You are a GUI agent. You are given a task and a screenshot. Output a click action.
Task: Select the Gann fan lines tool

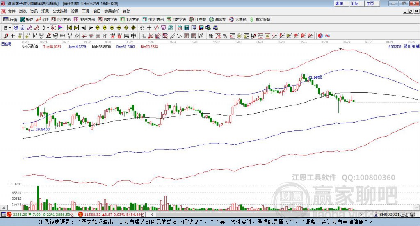(151, 36)
